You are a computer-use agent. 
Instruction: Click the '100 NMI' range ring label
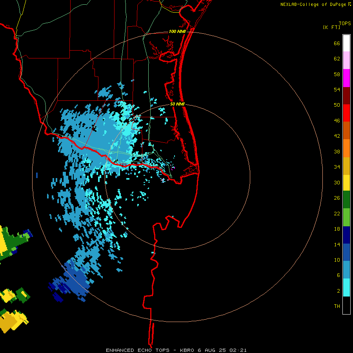177,31
